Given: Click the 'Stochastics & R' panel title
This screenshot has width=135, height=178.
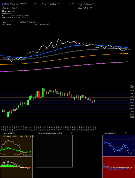Looking at the screenshot, I should pos(110,133).
